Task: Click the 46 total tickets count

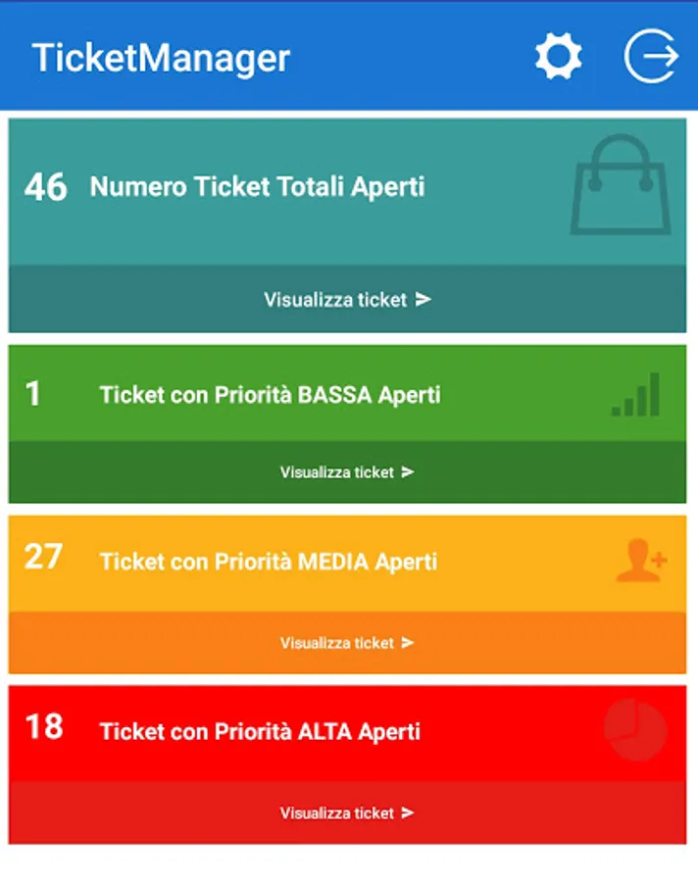Action: click(46, 187)
